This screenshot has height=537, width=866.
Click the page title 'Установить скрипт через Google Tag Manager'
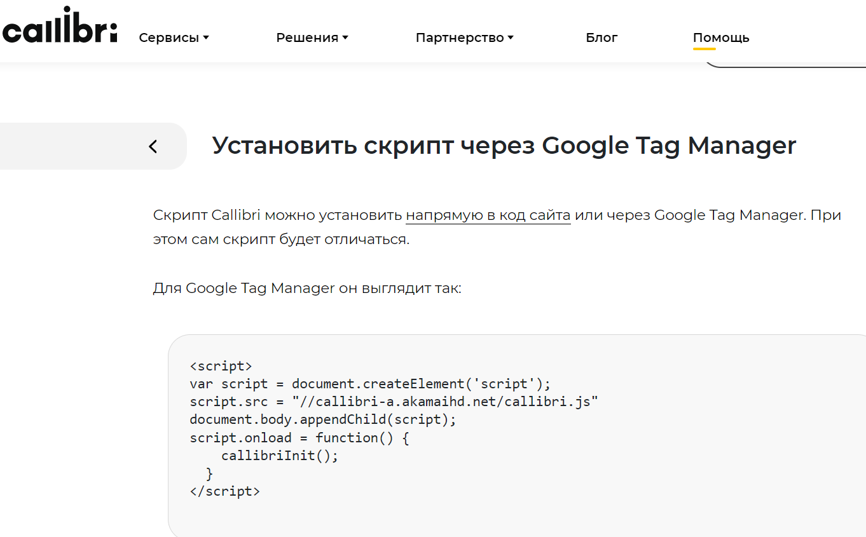point(504,146)
